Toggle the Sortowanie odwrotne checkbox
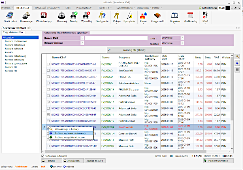The height and width of the screenshot is (170, 243). pos(43,155)
